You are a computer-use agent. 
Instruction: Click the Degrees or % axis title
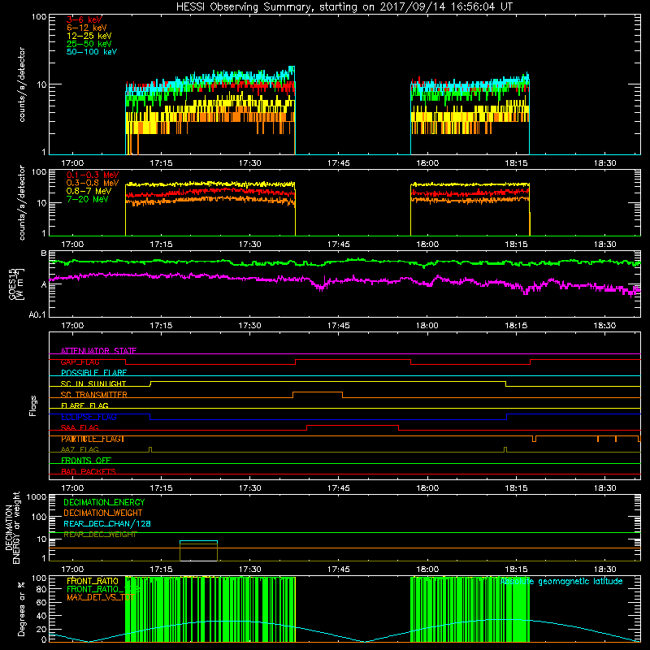[21, 609]
